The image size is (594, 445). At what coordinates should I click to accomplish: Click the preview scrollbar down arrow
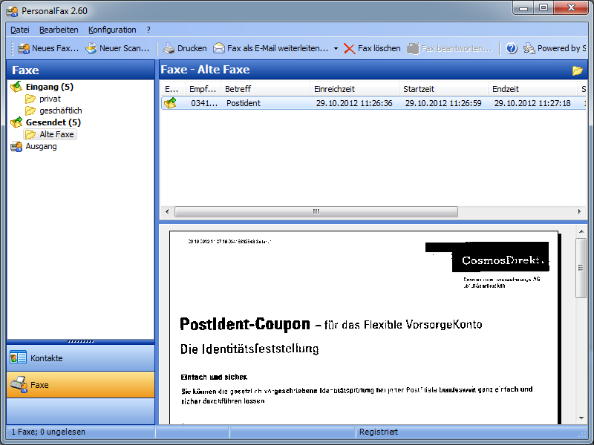click(581, 418)
